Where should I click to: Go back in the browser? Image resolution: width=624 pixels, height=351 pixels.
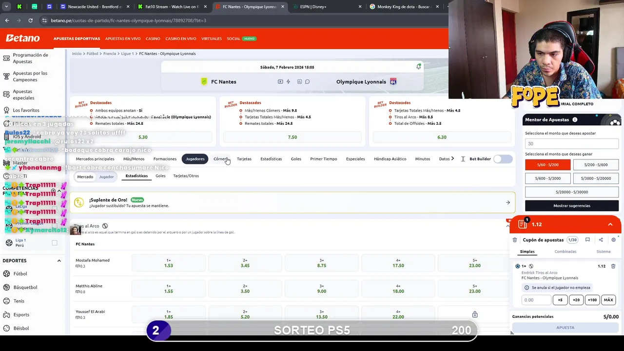click(x=7, y=20)
